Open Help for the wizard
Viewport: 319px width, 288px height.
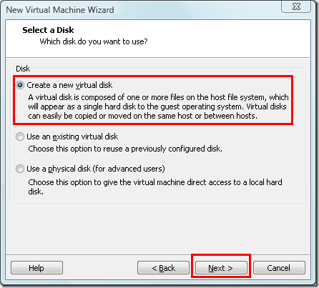(36, 268)
